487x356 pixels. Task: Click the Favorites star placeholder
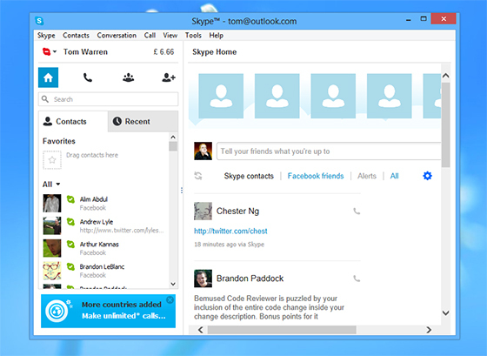click(x=52, y=160)
